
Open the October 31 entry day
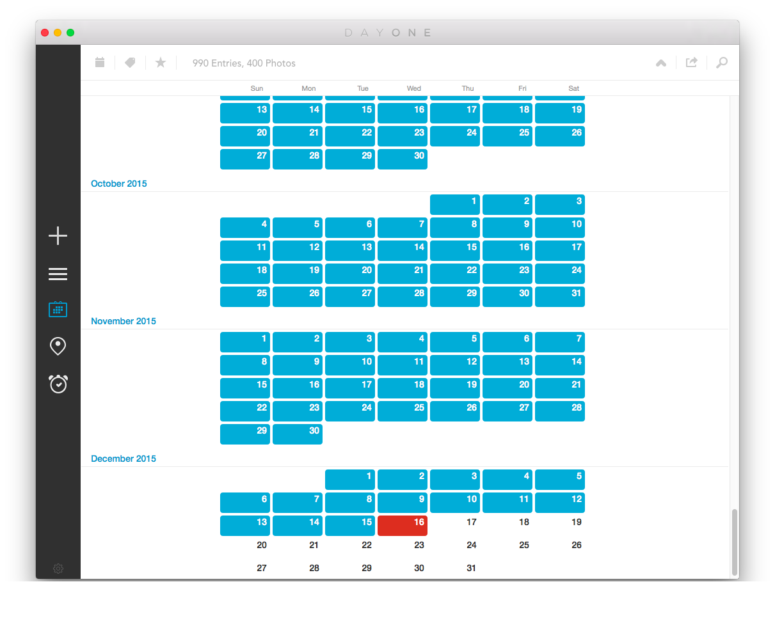pos(560,297)
